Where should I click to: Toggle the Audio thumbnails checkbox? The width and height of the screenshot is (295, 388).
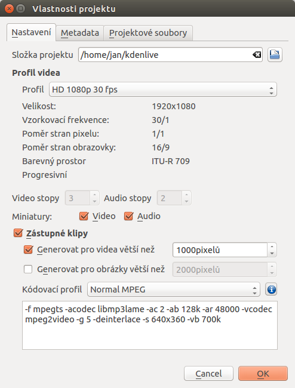(x=129, y=216)
